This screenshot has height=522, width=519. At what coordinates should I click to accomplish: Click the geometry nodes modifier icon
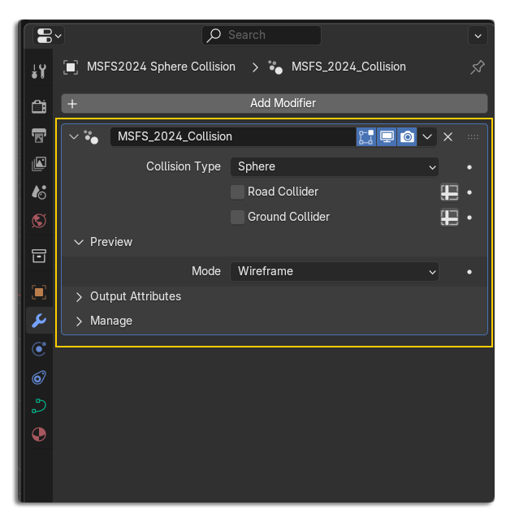click(91, 137)
